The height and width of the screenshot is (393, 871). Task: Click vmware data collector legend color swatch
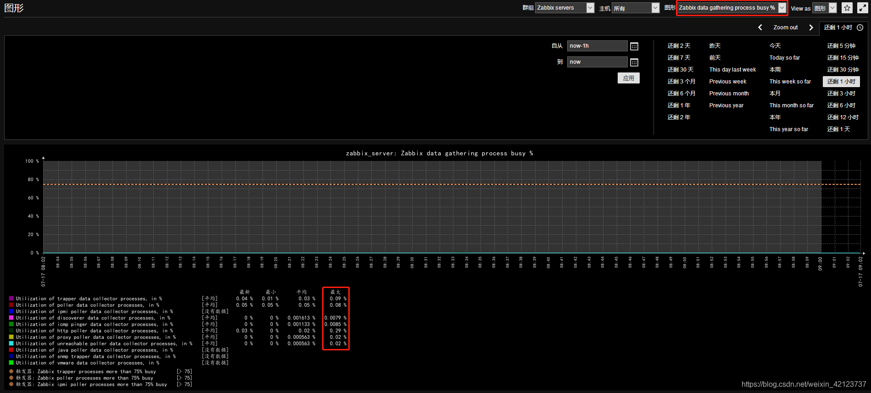tap(11, 363)
